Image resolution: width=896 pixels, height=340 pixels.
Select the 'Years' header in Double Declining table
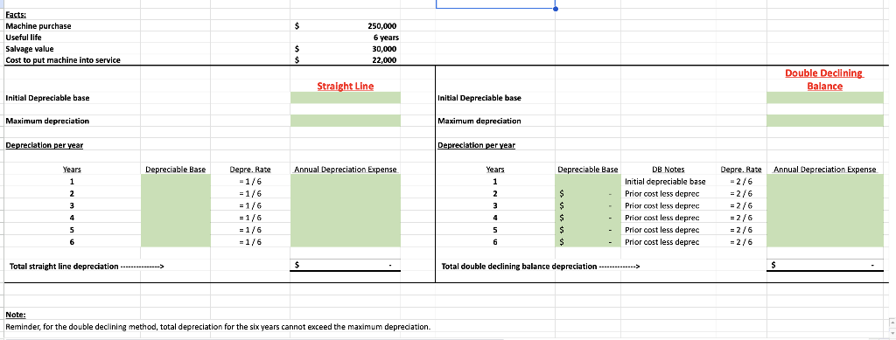click(495, 170)
